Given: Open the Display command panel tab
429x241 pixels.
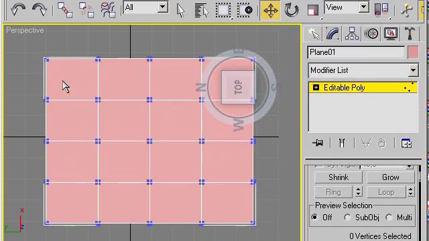Looking at the screenshot, I should pyautogui.click(x=391, y=34).
